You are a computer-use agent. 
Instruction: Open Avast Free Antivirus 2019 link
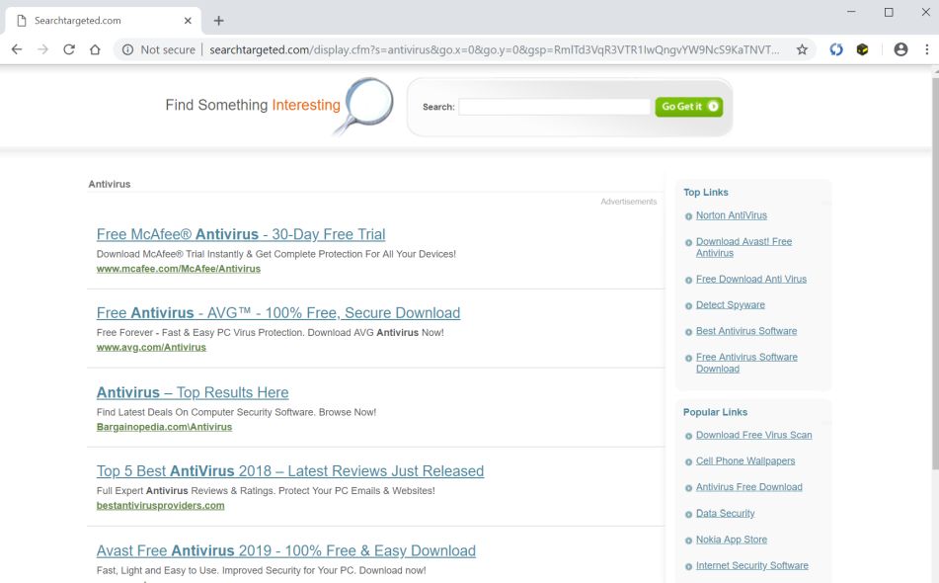tap(286, 550)
